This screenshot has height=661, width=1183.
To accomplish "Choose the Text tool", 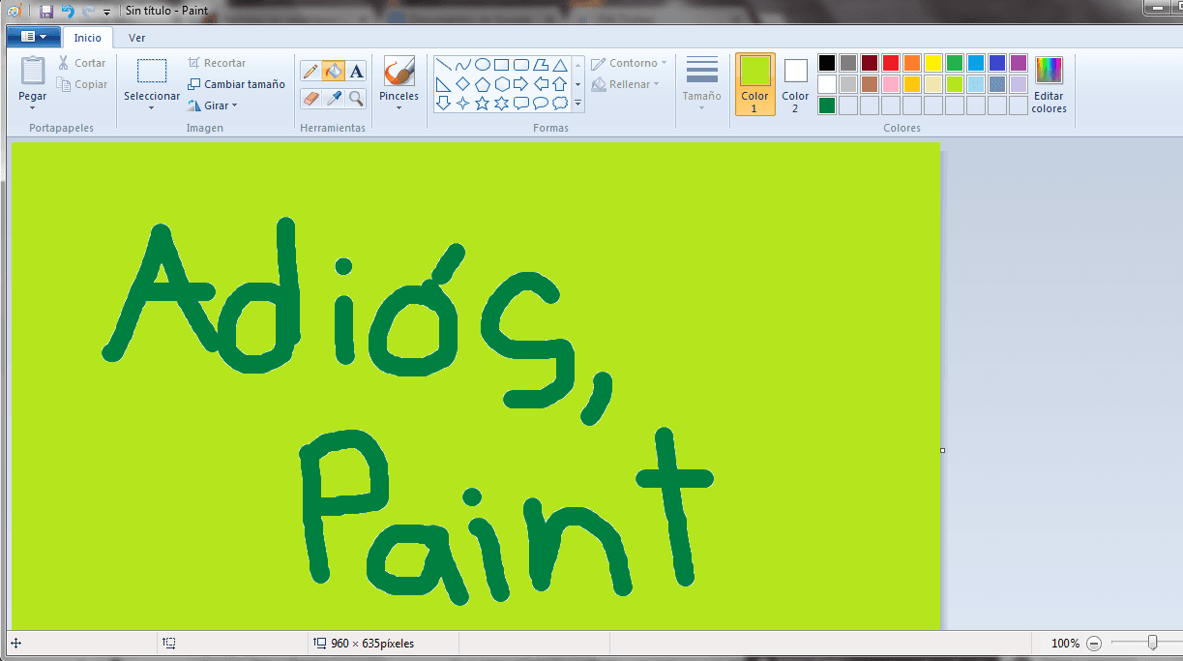I will coord(356,72).
